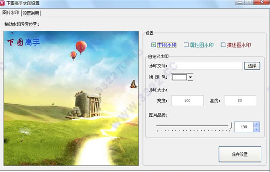Open the 透明色 color dropdown arrow
270x172 pixels.
[190, 77]
